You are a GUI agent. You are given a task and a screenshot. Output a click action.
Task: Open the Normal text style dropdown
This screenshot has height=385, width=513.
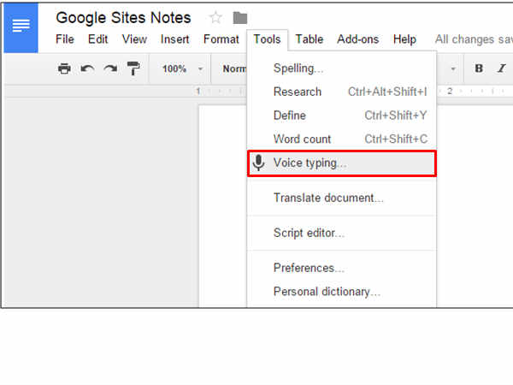tap(234, 68)
